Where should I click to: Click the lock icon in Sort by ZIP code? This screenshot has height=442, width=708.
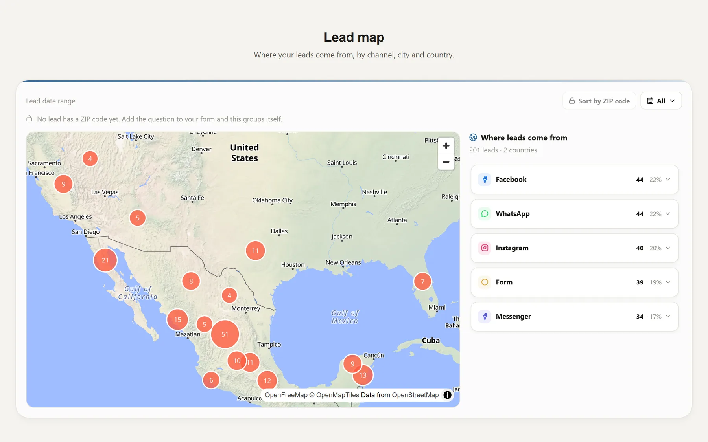[572, 101]
